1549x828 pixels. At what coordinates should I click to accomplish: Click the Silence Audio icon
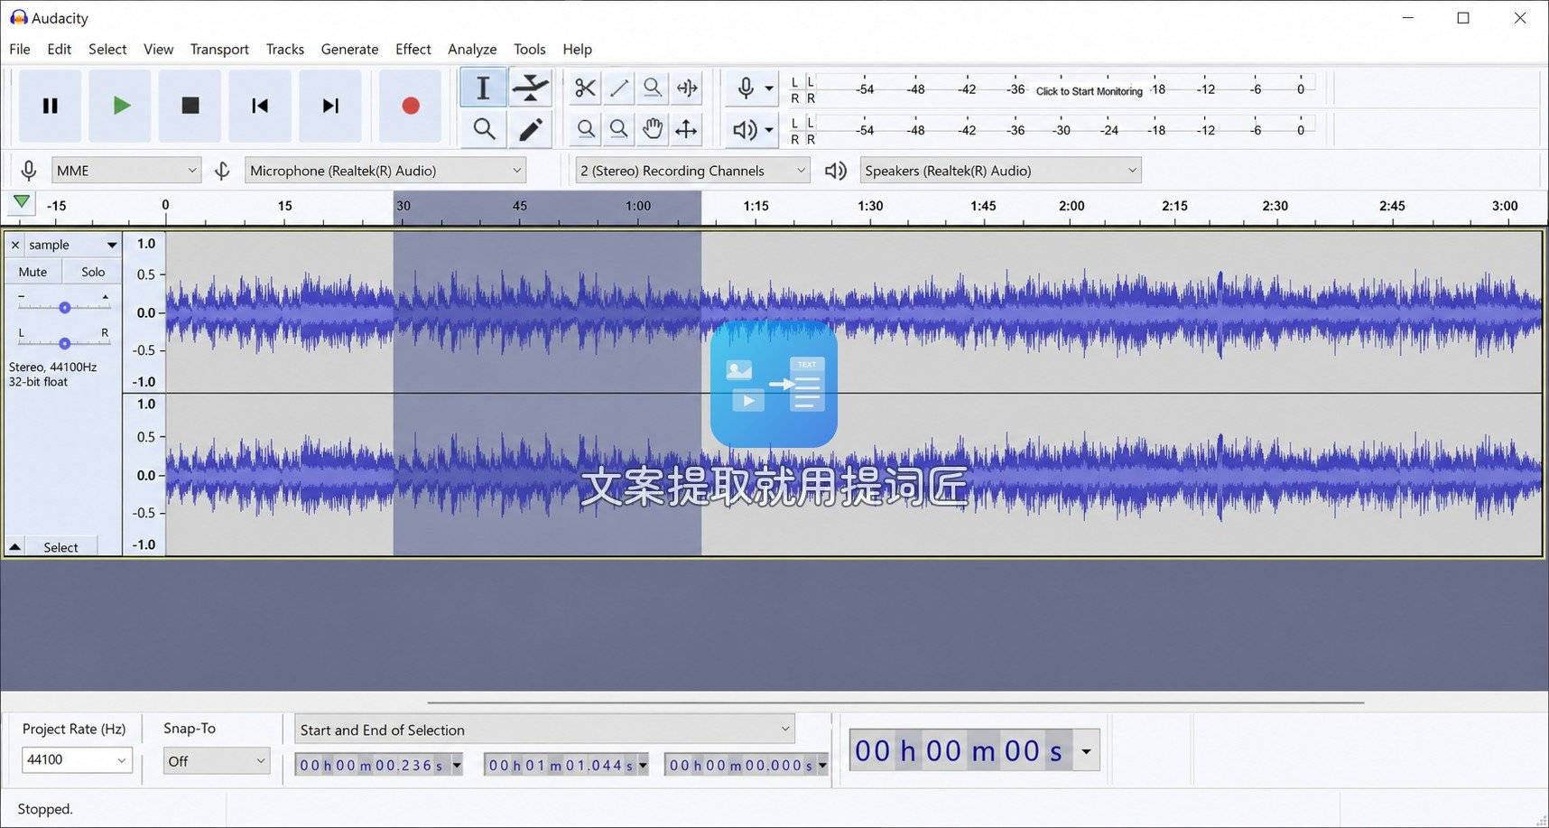tap(687, 88)
